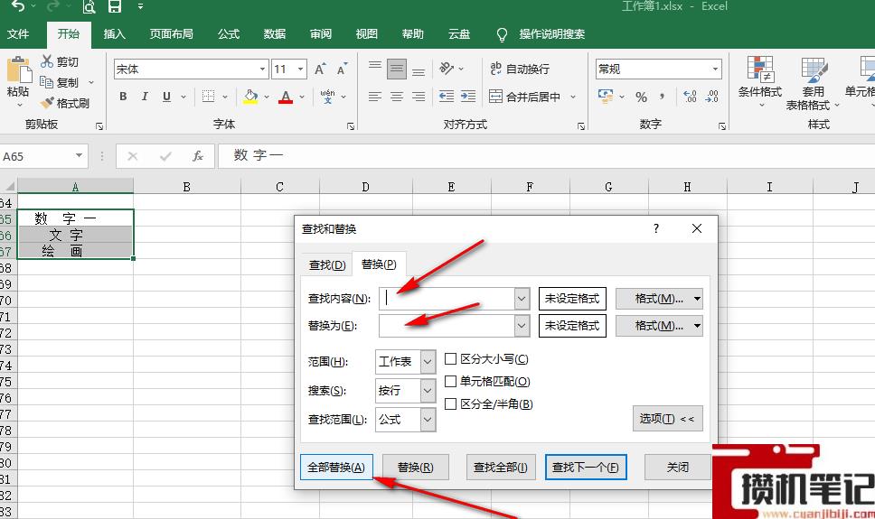Open the font name 宋体 dropdown

point(262,70)
